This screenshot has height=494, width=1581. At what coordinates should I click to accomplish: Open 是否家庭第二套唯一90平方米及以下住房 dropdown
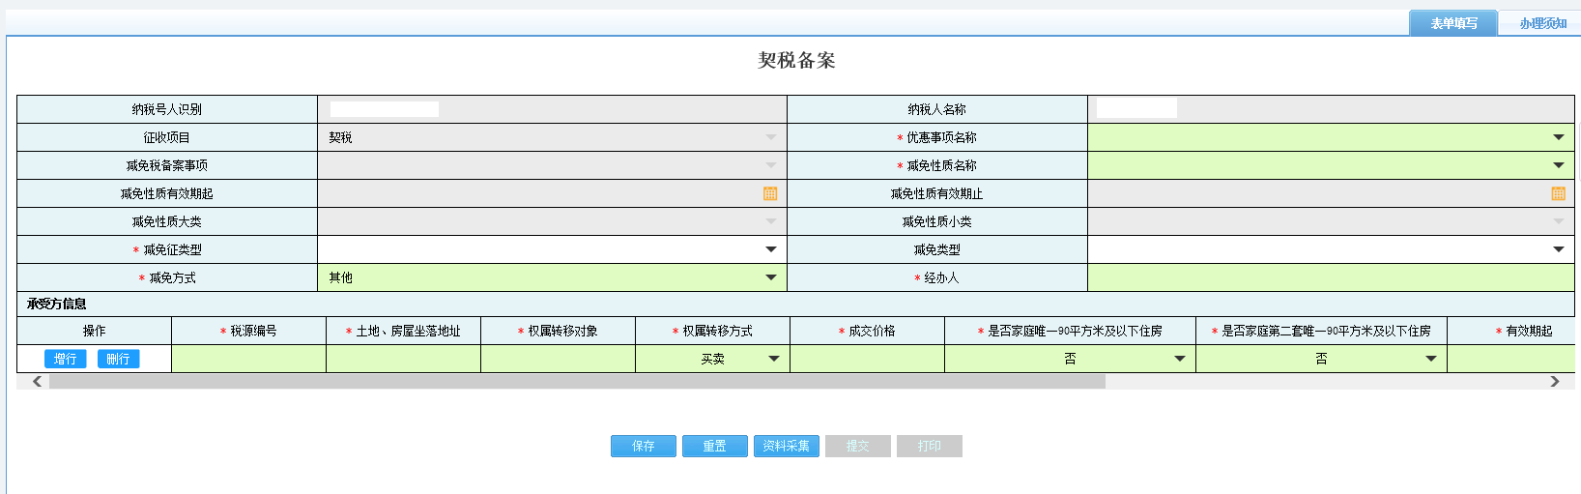[1430, 359]
